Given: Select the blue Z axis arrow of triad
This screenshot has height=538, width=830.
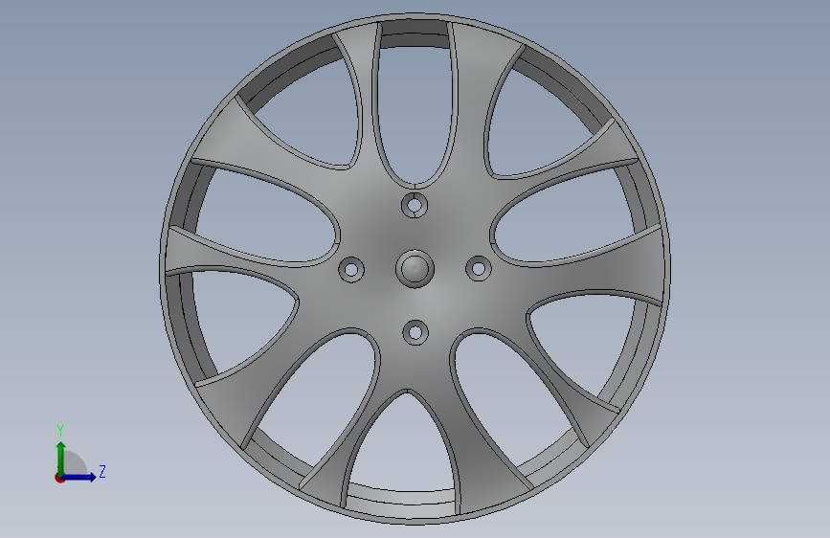Looking at the screenshot, I should point(79,477).
